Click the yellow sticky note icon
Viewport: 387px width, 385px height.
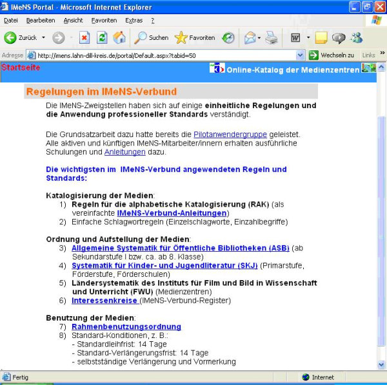[321, 38]
